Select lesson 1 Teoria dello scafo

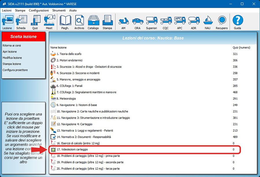coord(69,54)
